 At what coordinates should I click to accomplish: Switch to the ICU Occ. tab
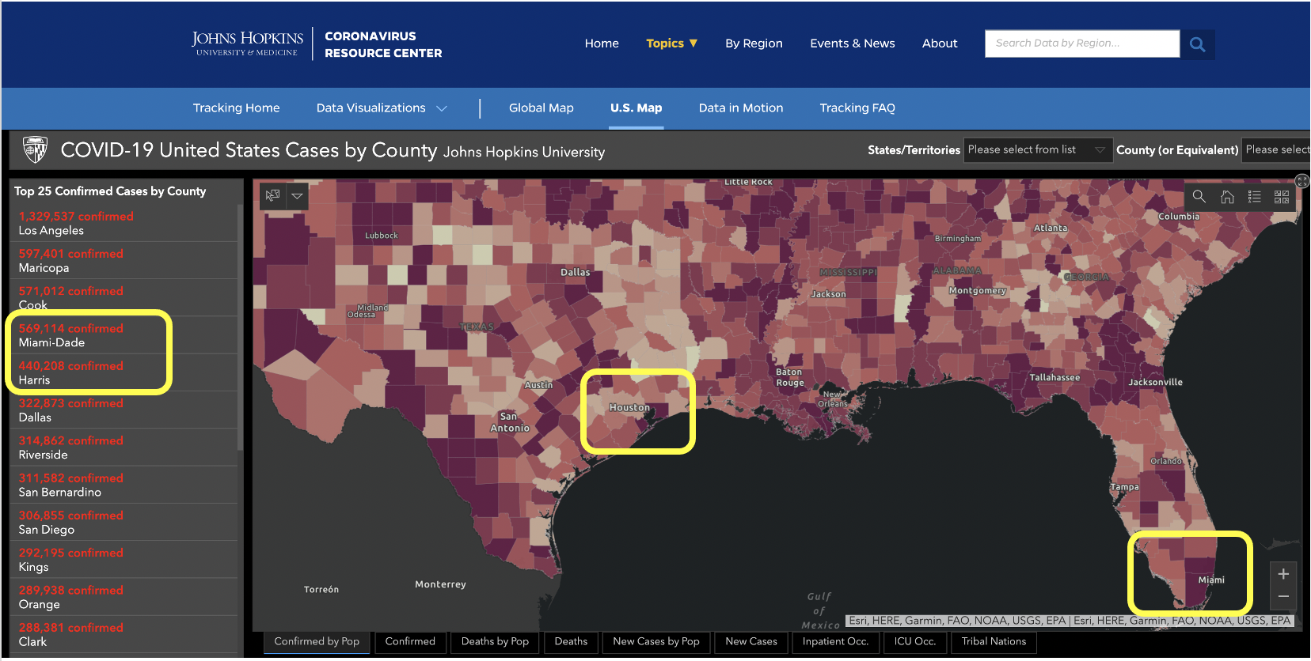[x=914, y=642]
